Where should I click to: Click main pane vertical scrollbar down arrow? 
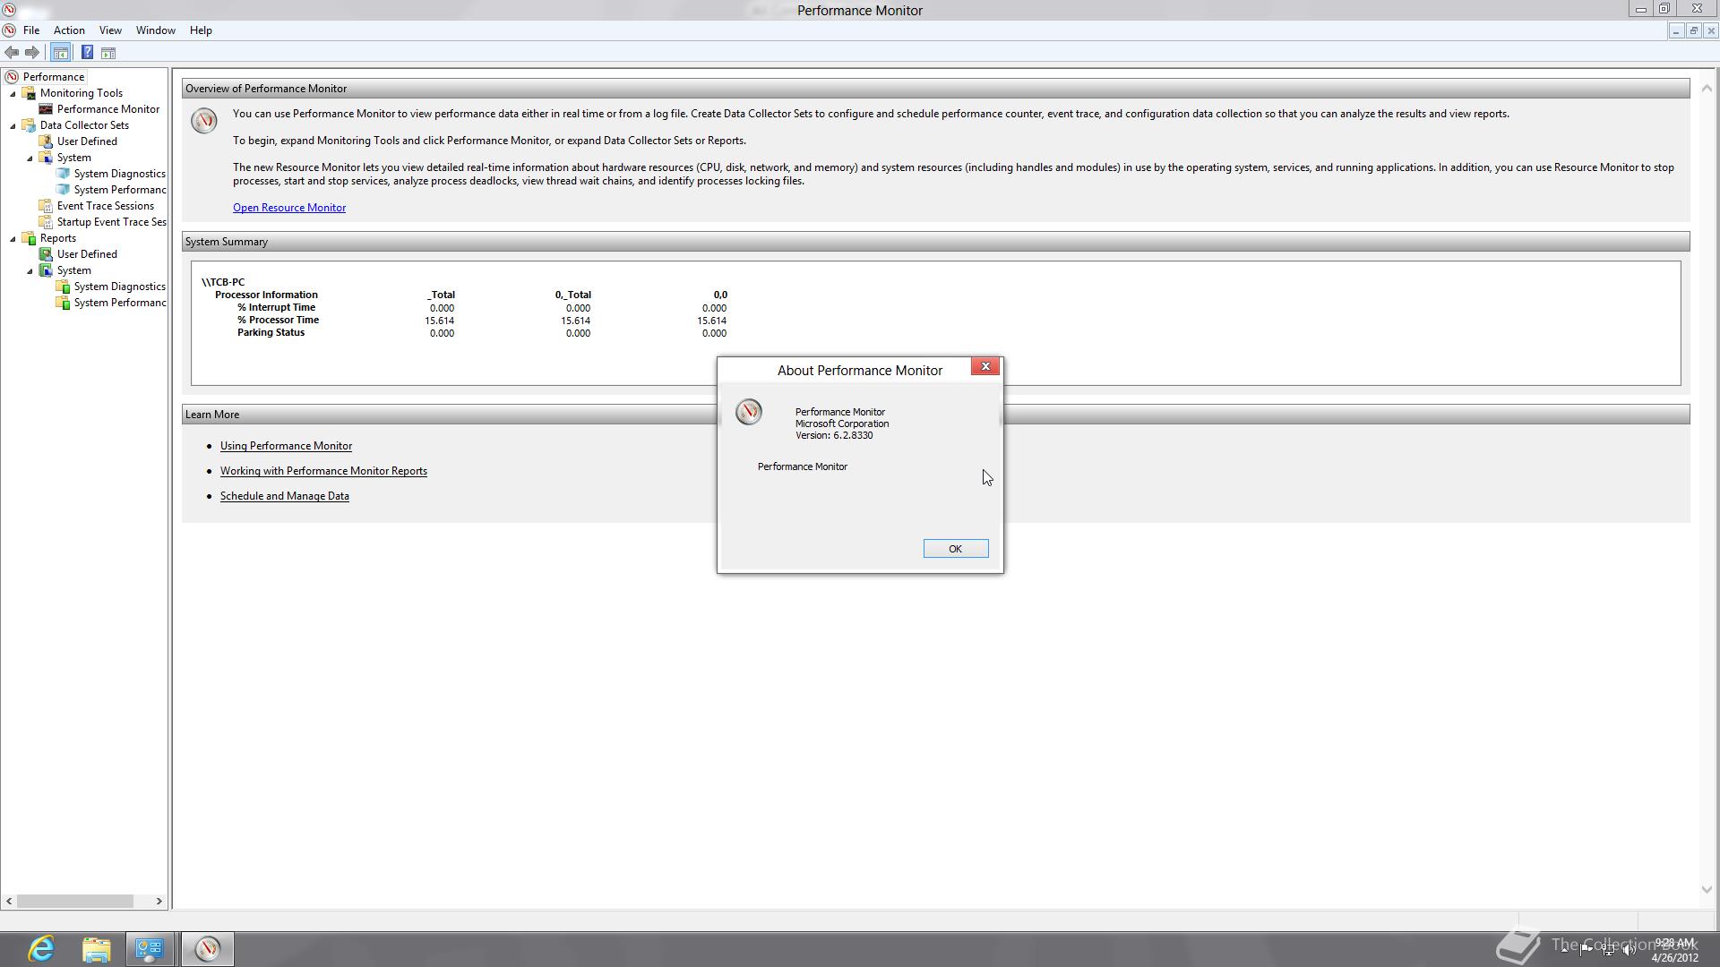coord(1707,889)
